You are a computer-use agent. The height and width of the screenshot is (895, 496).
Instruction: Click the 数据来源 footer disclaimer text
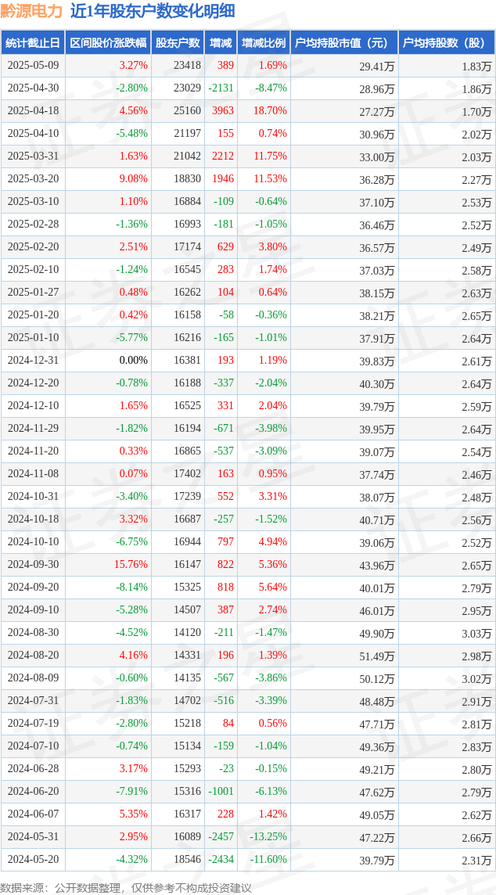[x=126, y=886]
